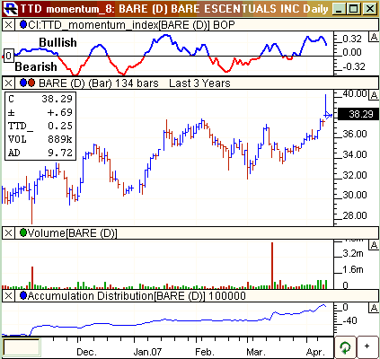Click the 28.00 price axis label
The height and width of the screenshot is (359, 380).
[355, 215]
